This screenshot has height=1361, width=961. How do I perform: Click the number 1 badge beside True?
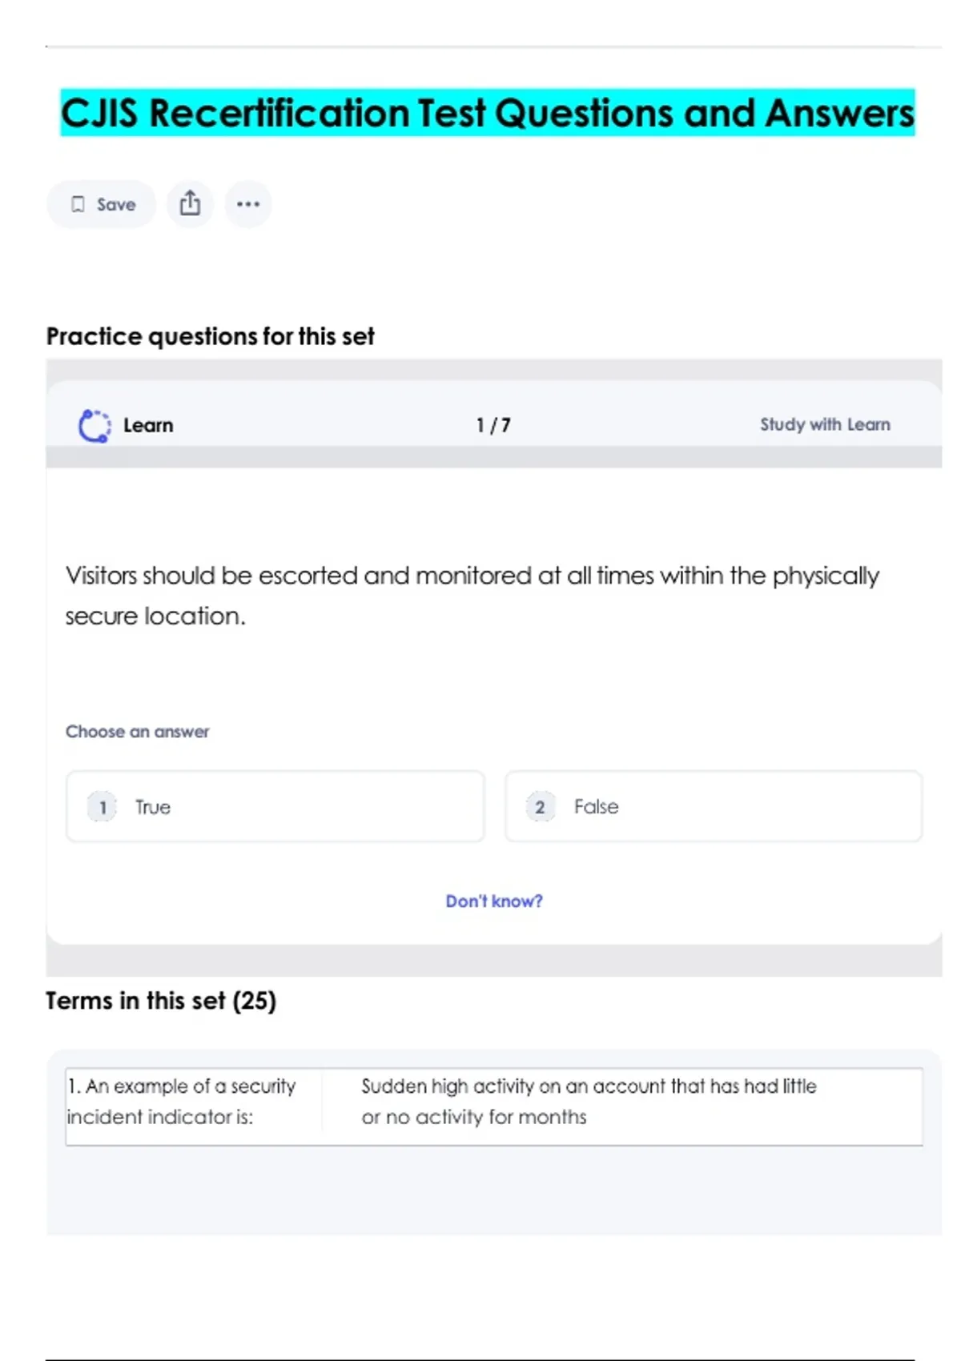(x=103, y=807)
